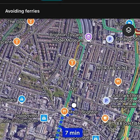Tap the itsu - Brighton restaurant pin
This screenshot has height=140, width=140.
click(64, 111)
